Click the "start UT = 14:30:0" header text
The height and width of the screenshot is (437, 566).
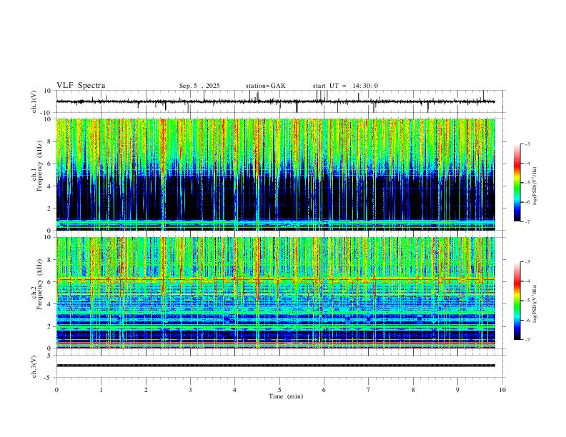tap(345, 86)
